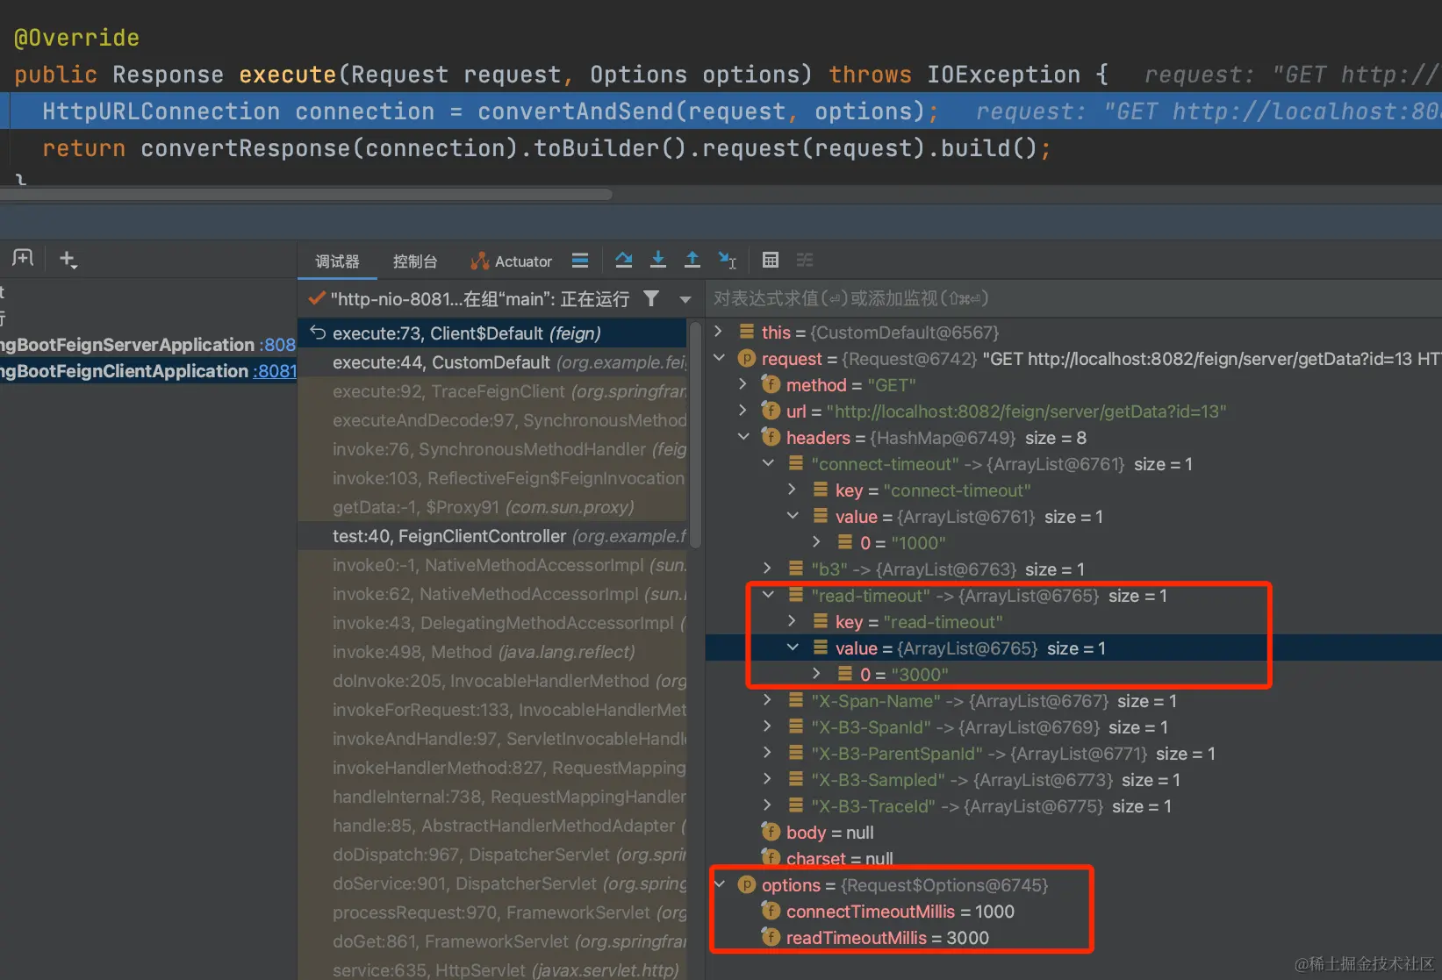This screenshot has width=1442, height=980.
Task: Click the Step Out up-arrow icon
Action: point(692,260)
